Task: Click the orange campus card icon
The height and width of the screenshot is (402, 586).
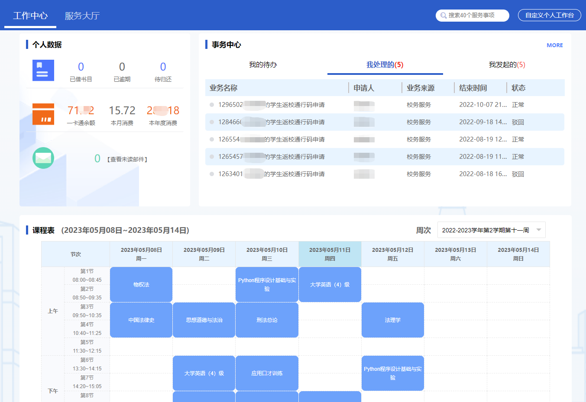Action: [43, 114]
